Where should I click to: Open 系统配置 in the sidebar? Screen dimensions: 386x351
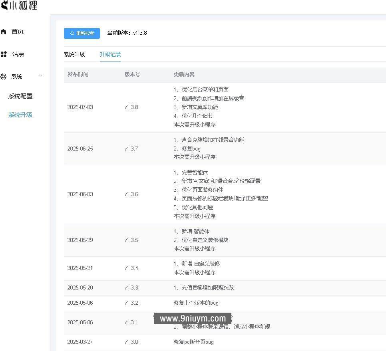pos(20,96)
